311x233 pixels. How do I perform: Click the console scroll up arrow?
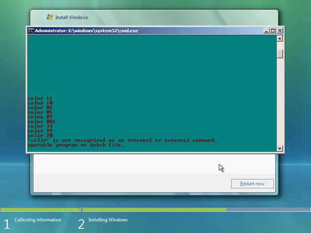(x=280, y=38)
